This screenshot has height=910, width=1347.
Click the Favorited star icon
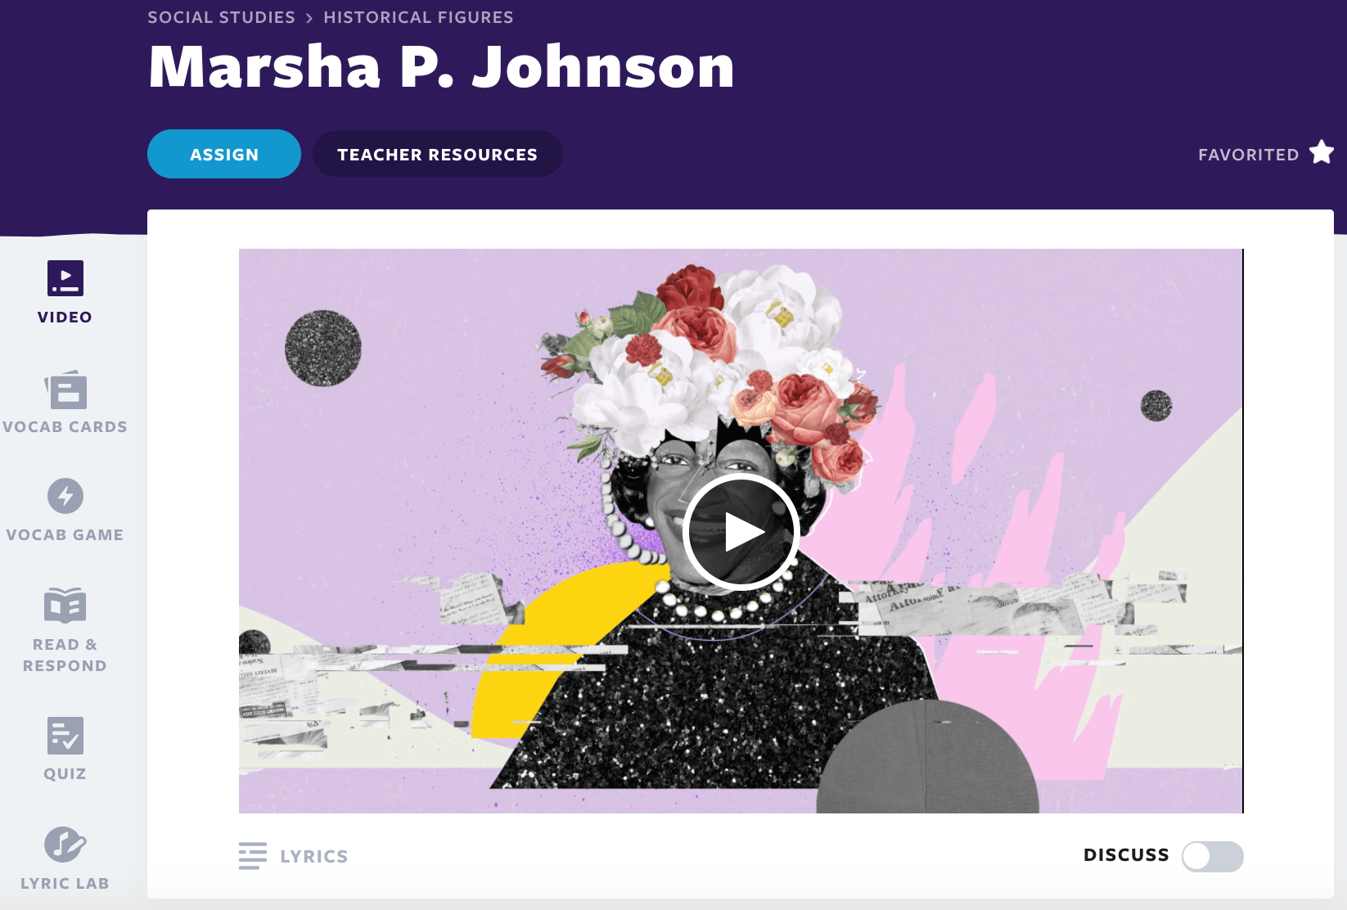pos(1322,153)
